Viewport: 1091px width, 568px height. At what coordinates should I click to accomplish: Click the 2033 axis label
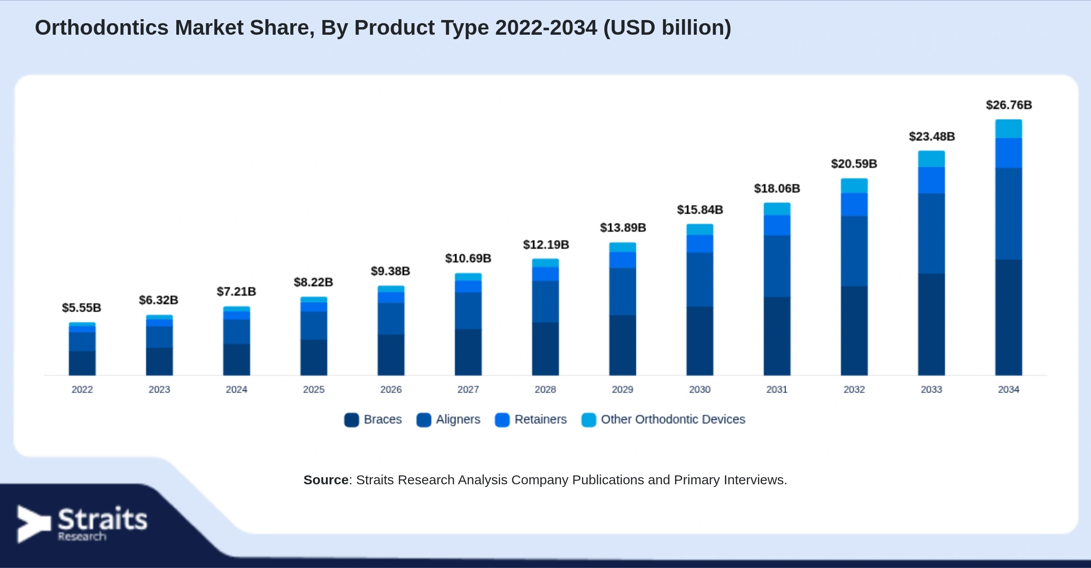pos(932,389)
